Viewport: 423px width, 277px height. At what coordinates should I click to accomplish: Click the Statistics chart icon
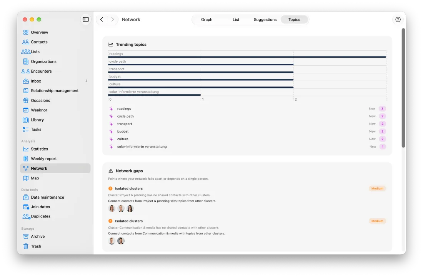tap(26, 149)
